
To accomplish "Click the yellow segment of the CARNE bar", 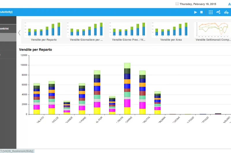I will pos(127,111).
